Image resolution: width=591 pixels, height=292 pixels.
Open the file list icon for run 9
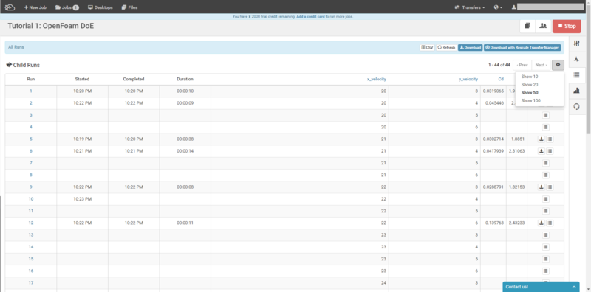click(x=550, y=187)
